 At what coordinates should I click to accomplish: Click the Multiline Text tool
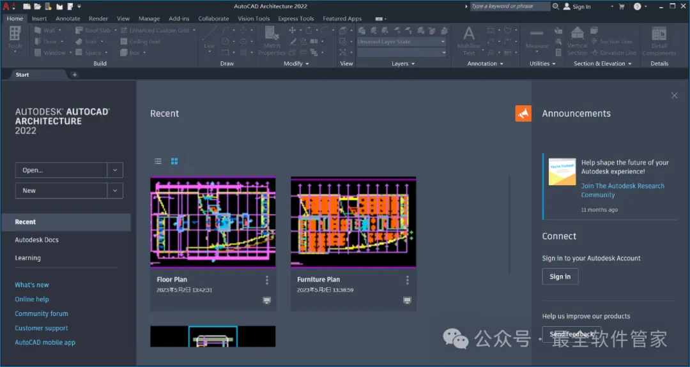[469, 40]
